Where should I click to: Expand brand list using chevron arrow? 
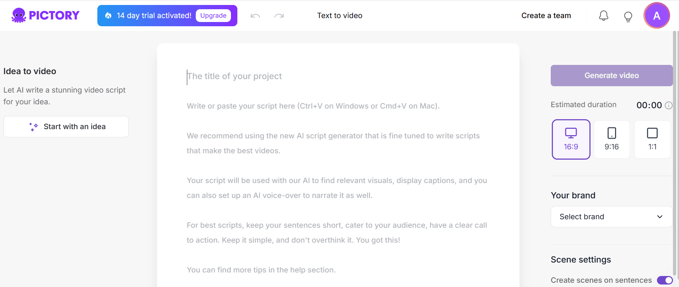click(659, 217)
